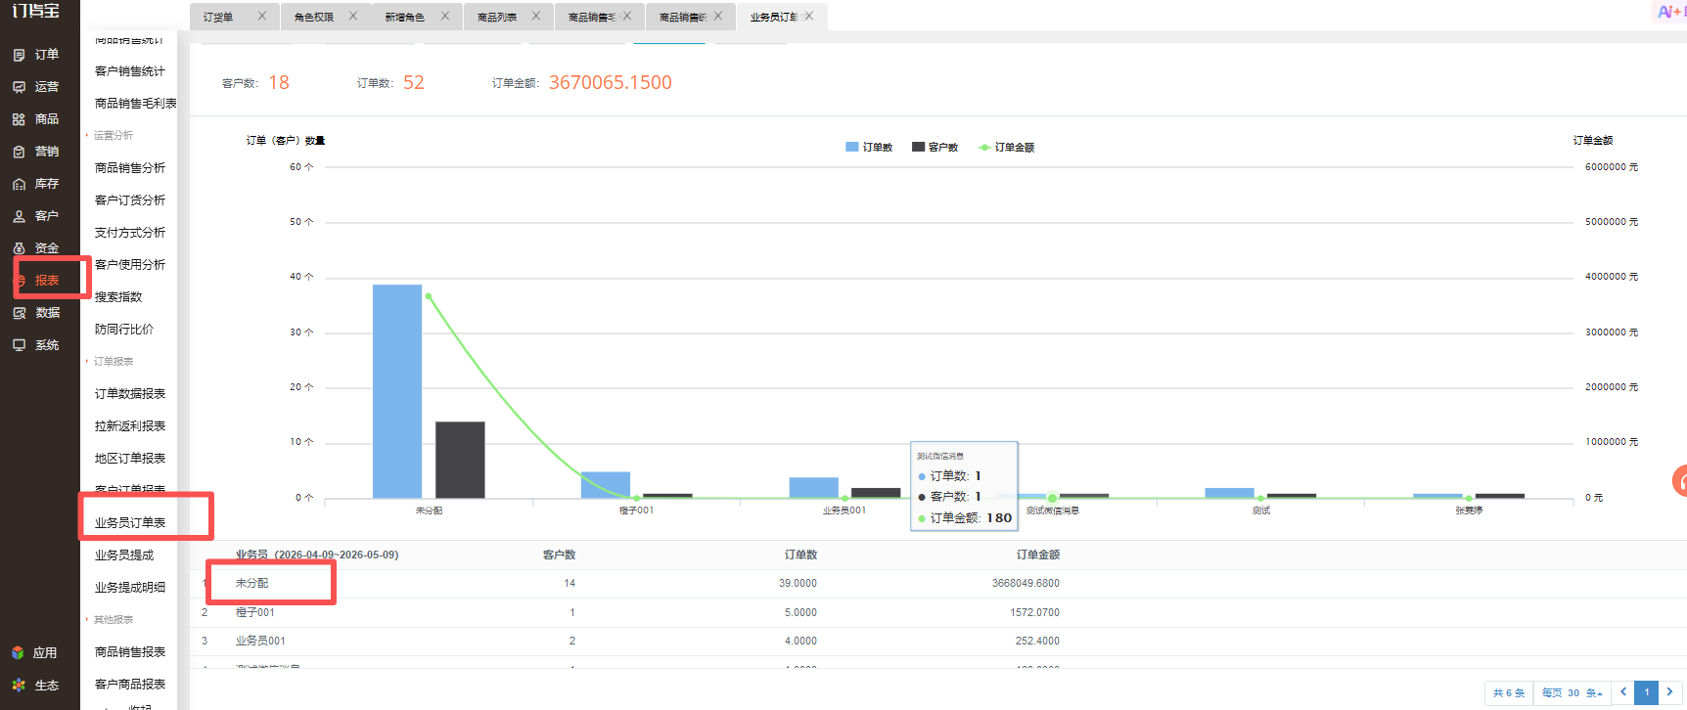Open 搜索指数 in submenu
Image resolution: width=1687 pixels, height=710 pixels.
(x=118, y=297)
